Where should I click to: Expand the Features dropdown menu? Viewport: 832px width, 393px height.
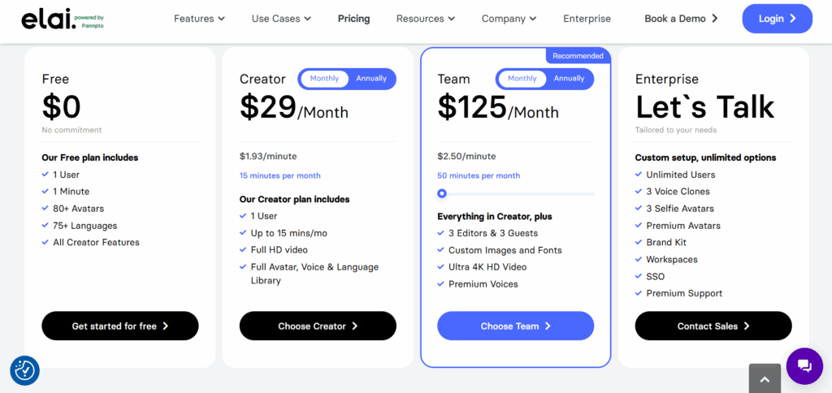(199, 19)
